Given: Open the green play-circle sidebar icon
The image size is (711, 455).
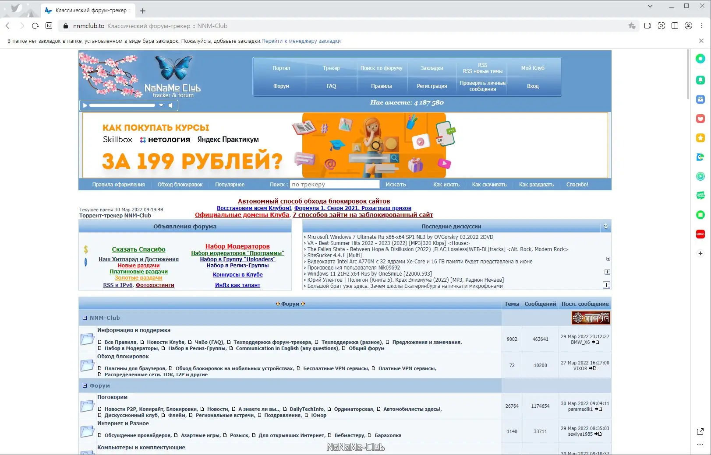Looking at the screenshot, I should click(700, 176).
